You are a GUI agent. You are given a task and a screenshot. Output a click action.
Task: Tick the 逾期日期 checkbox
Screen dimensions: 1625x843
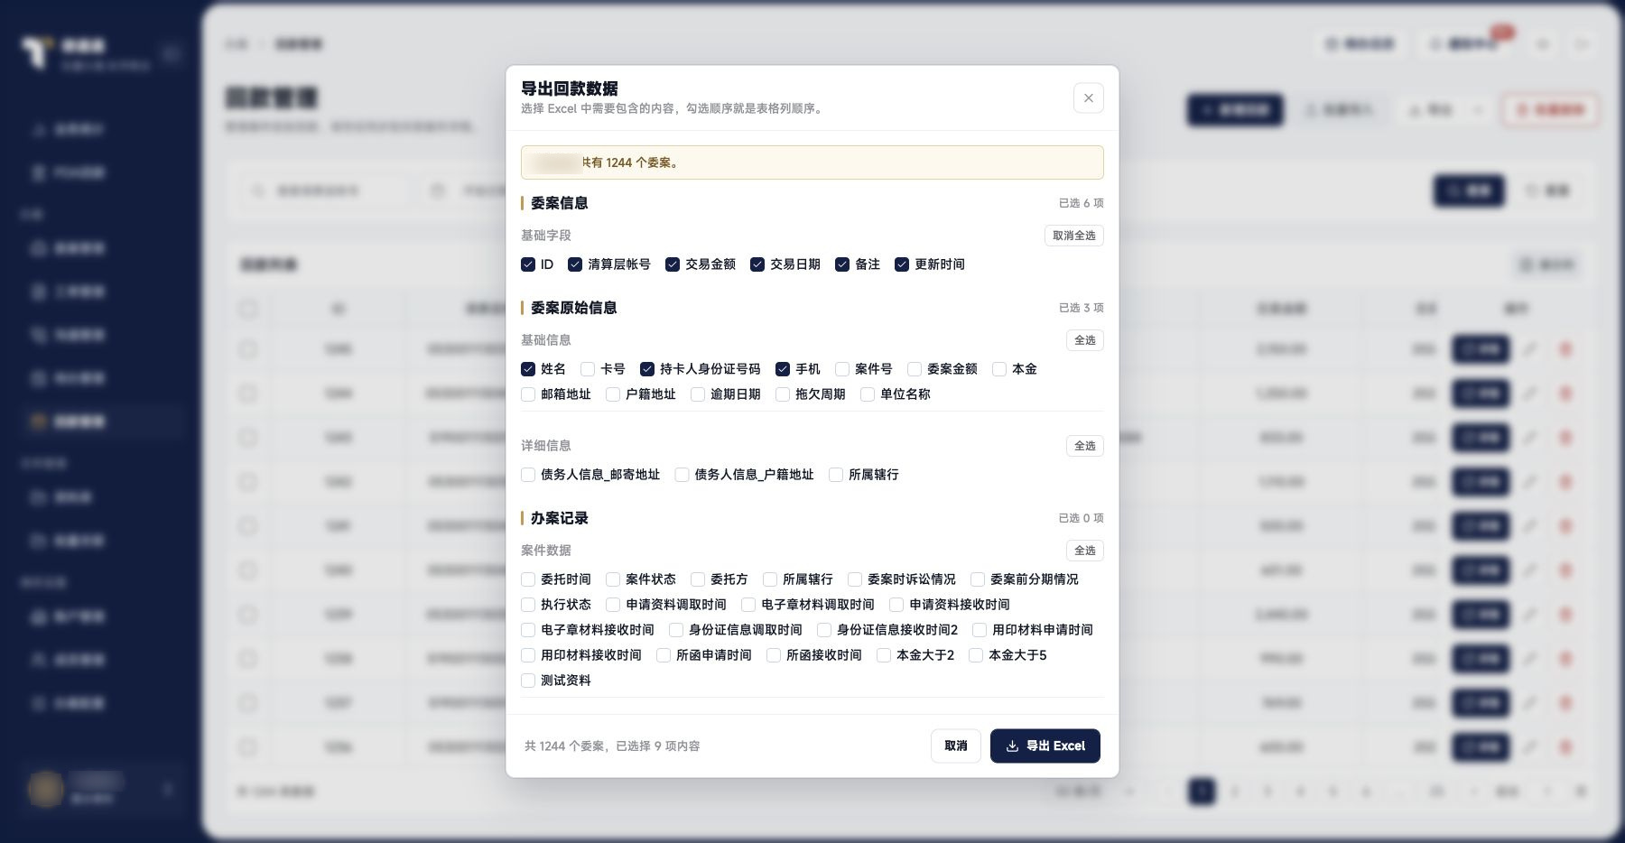coord(698,394)
